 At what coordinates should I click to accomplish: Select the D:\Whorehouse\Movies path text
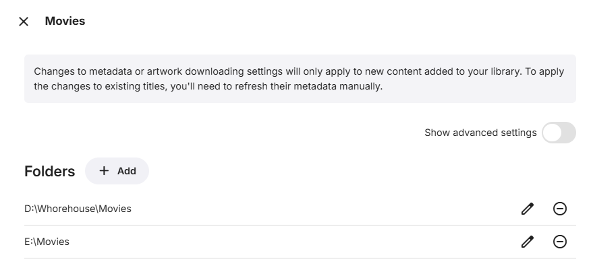point(78,209)
